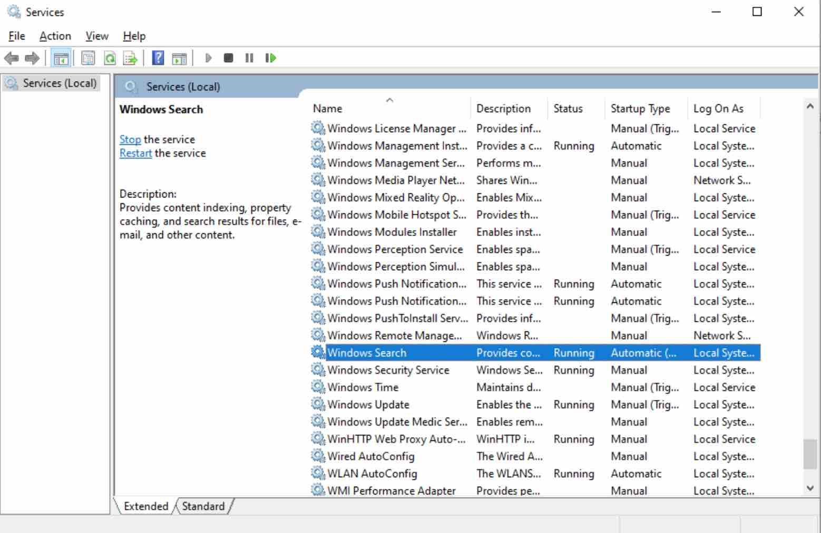Click Network S... logon of Windows Remote Management
821x533 pixels.
pyautogui.click(x=722, y=335)
